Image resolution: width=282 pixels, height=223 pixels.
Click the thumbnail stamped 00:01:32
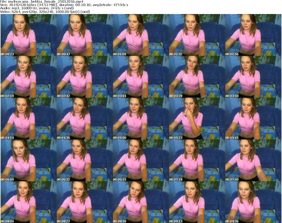(x=197, y=35)
